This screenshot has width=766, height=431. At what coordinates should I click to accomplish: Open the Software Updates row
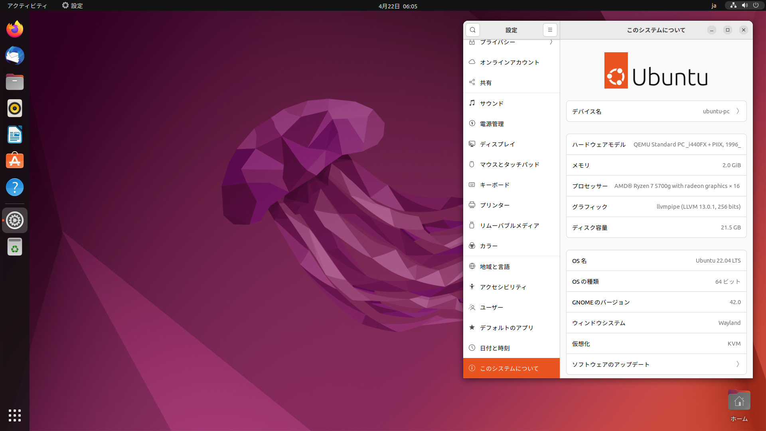pyautogui.click(x=656, y=364)
